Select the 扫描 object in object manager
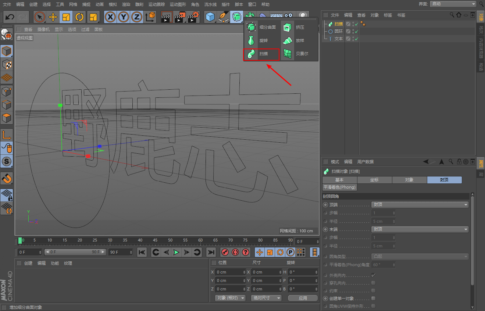The width and height of the screenshot is (485, 311). [x=338, y=24]
